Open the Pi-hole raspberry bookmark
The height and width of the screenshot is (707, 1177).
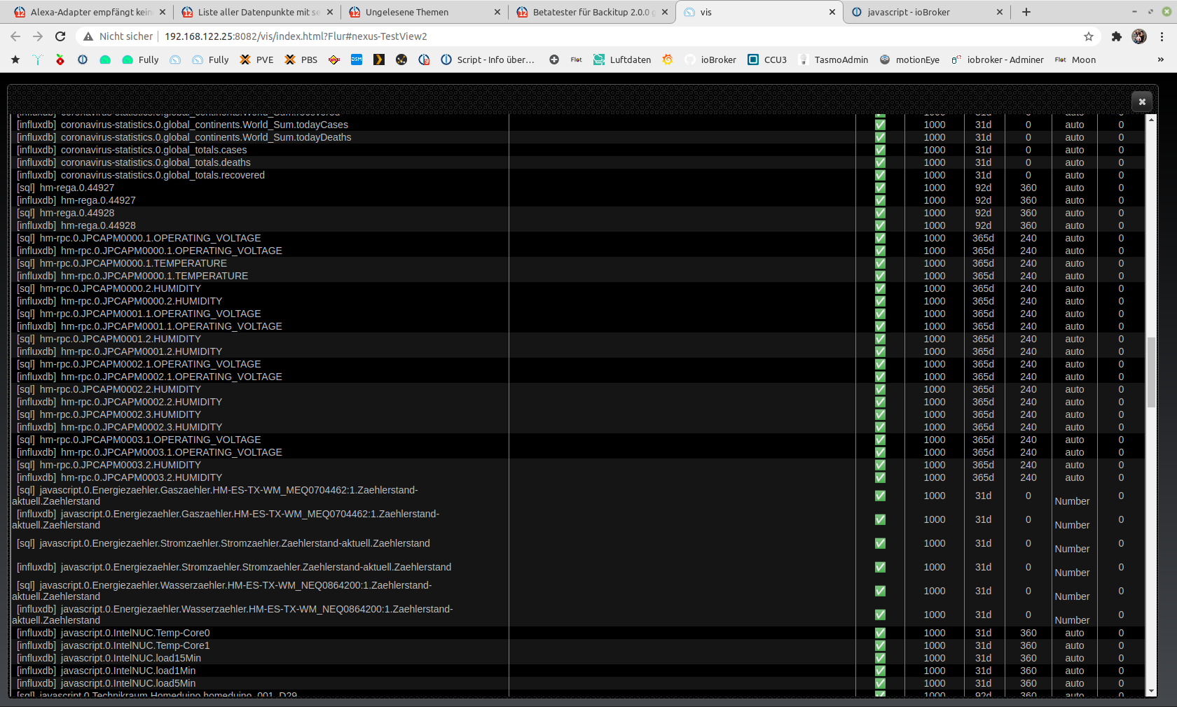tap(60, 59)
